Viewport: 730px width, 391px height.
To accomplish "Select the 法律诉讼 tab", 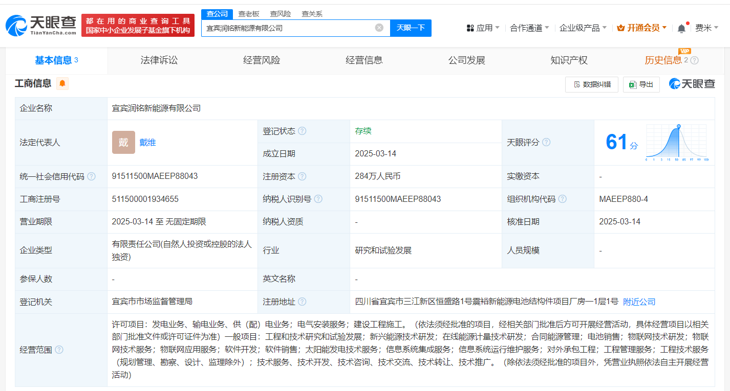I will click(159, 60).
